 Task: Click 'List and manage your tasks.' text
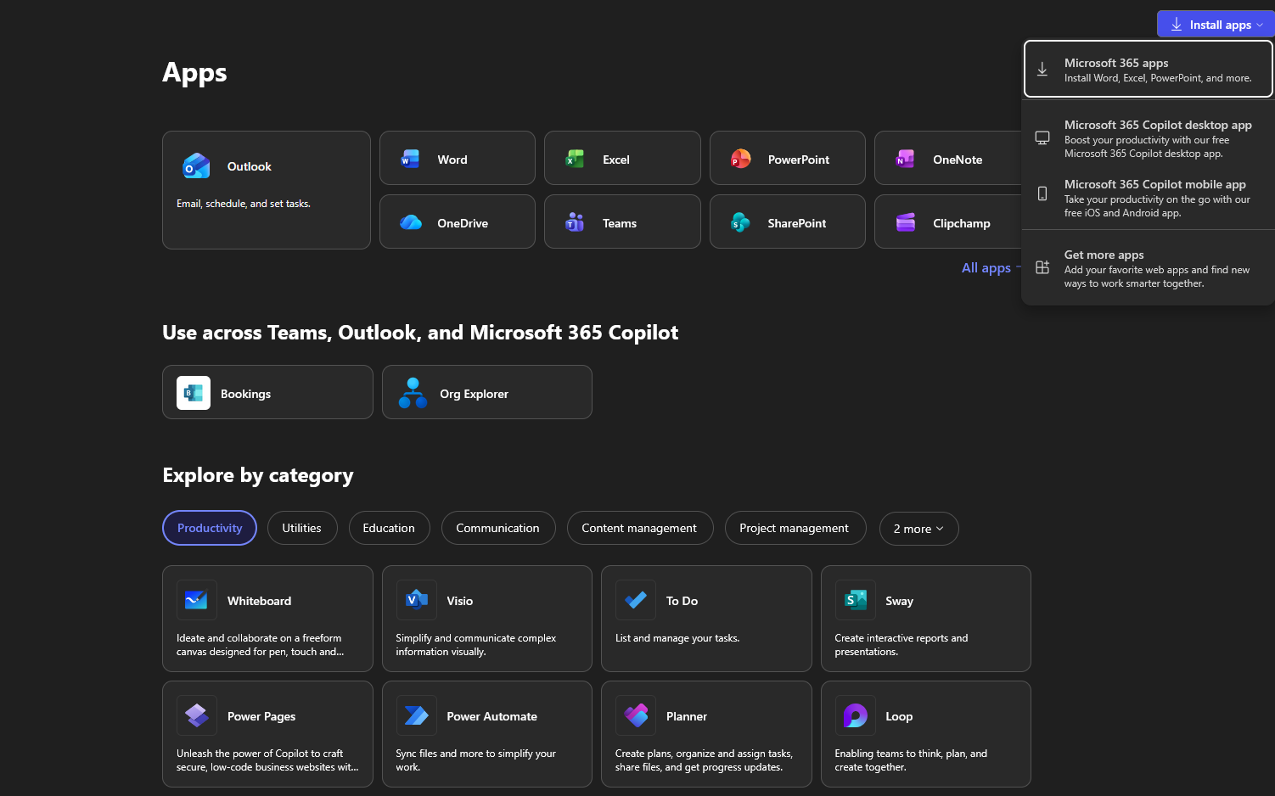(677, 638)
